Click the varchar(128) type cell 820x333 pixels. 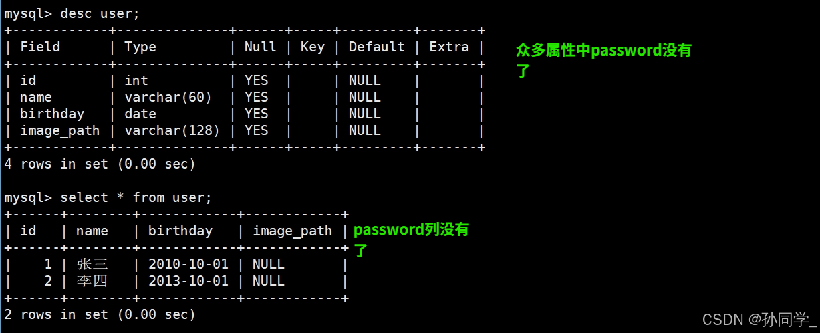(172, 130)
